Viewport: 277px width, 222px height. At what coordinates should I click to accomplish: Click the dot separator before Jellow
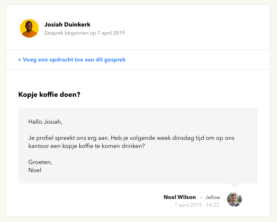[201, 197]
